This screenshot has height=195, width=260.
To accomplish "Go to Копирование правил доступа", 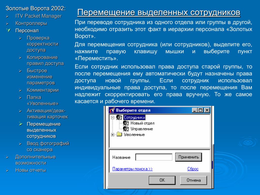I will click(x=45, y=60).
